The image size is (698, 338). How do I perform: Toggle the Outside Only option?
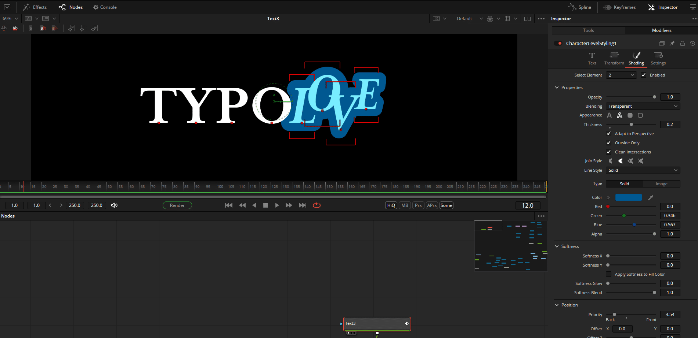point(608,142)
